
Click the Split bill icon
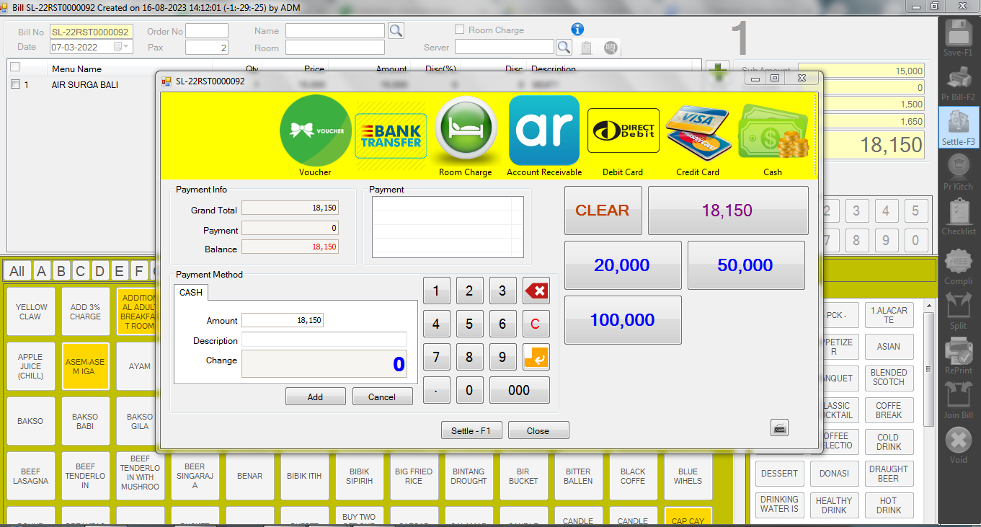point(959,306)
